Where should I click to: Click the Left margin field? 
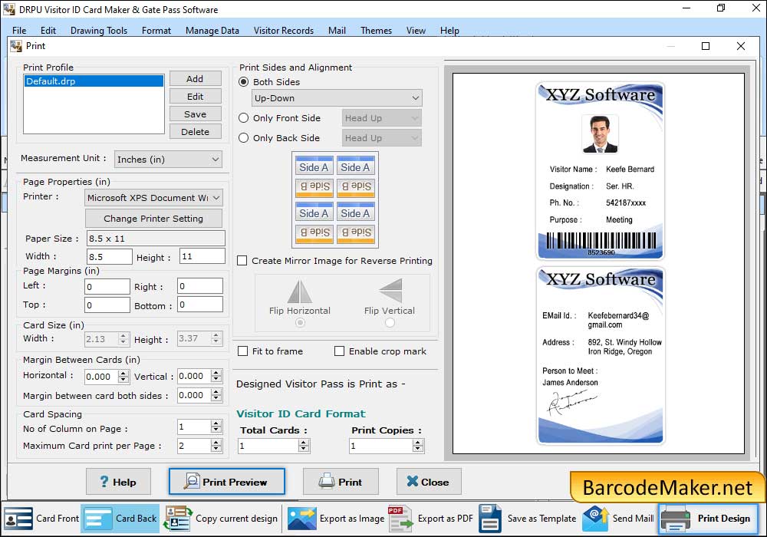click(x=107, y=287)
